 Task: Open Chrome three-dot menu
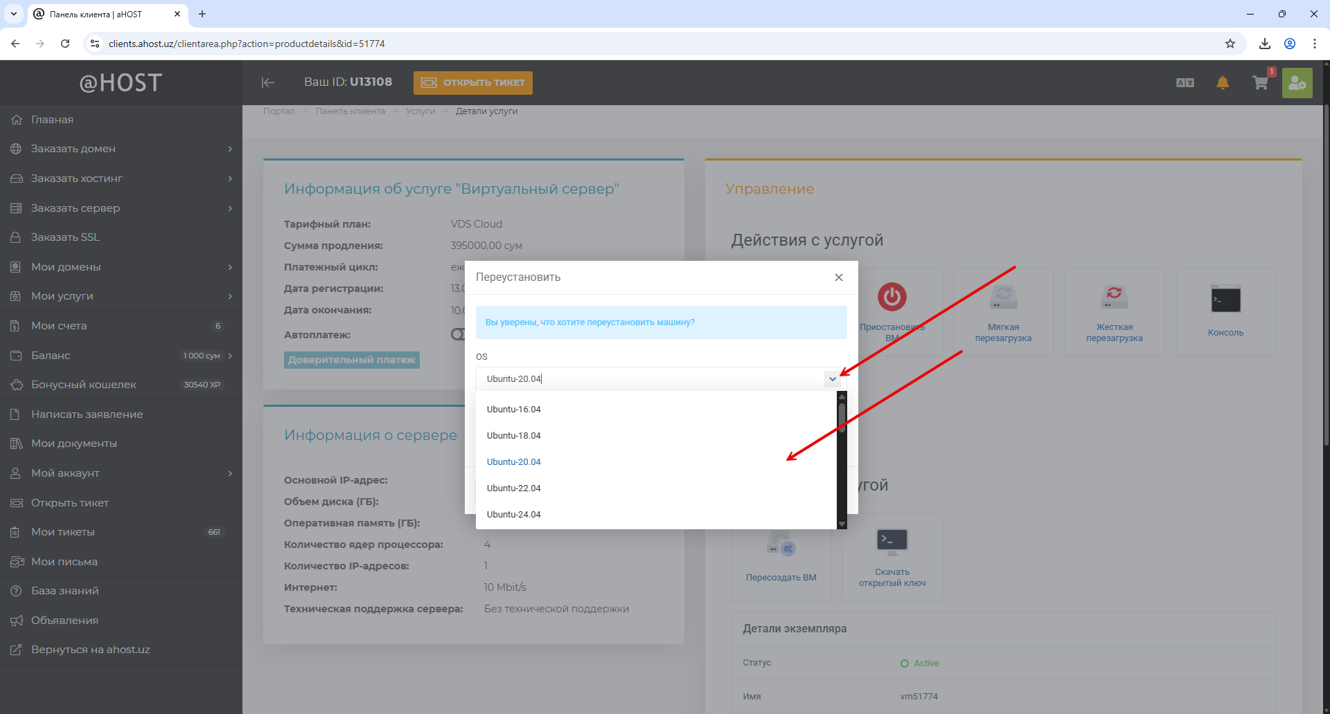point(1315,44)
